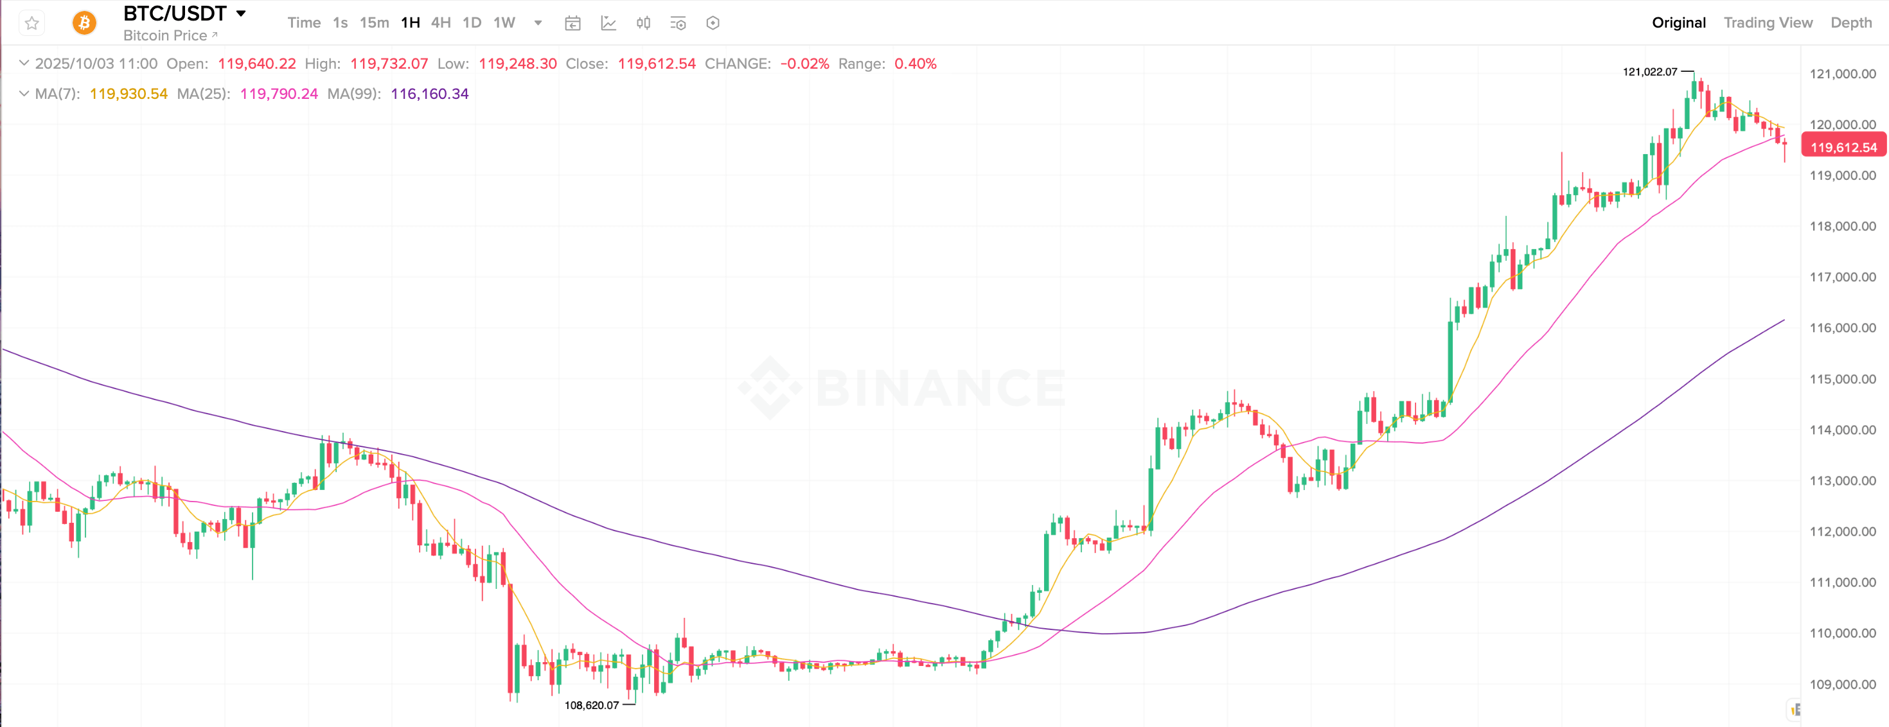Click the candlestick chart style icon

tap(643, 24)
